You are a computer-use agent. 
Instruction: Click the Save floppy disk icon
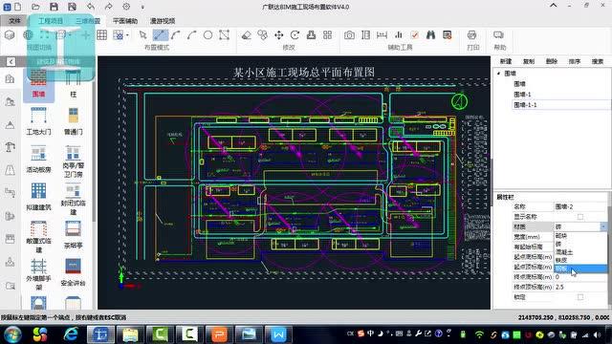(54, 7)
